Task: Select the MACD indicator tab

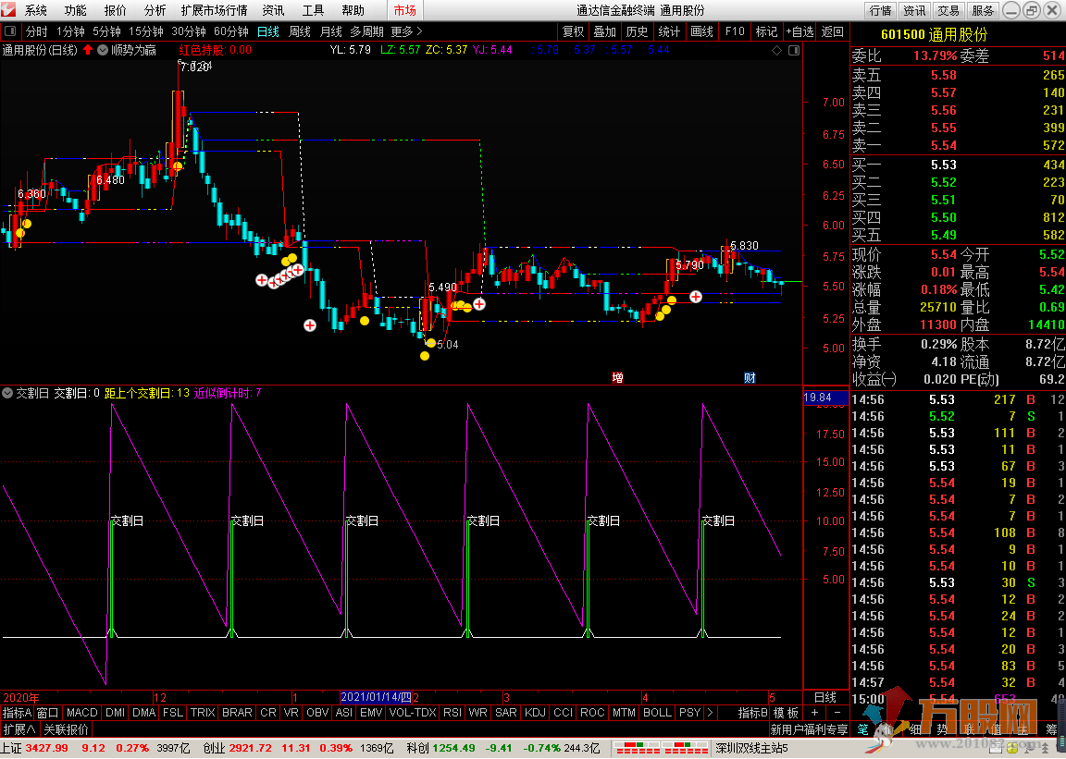Action: (x=81, y=713)
